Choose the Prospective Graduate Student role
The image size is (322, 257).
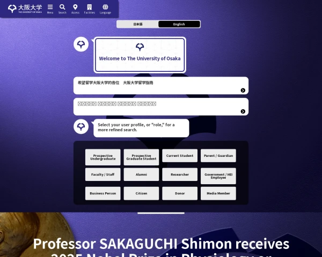click(x=141, y=157)
